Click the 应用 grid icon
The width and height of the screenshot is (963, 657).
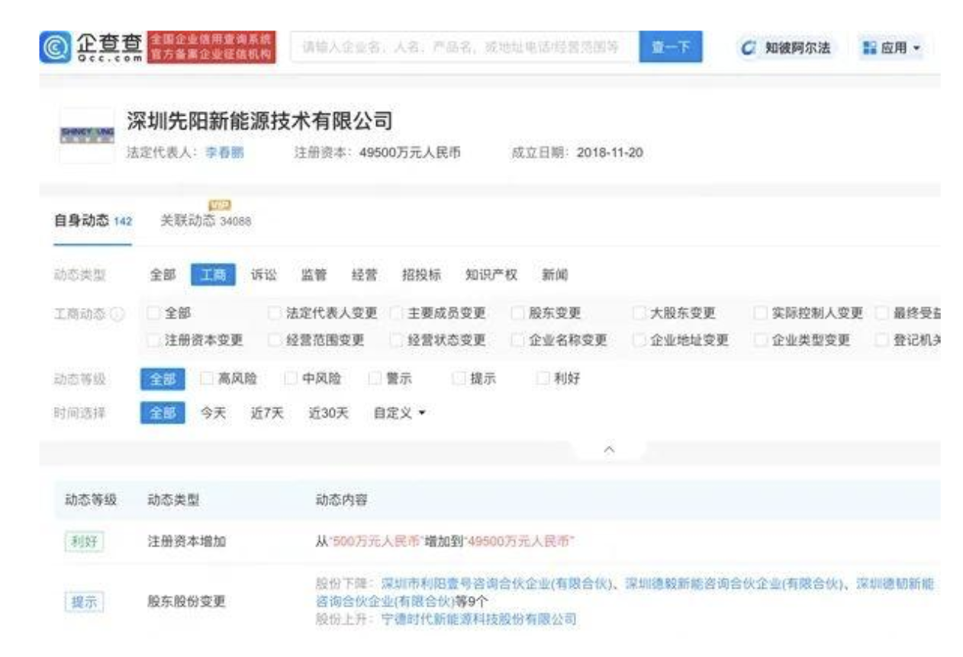(869, 48)
